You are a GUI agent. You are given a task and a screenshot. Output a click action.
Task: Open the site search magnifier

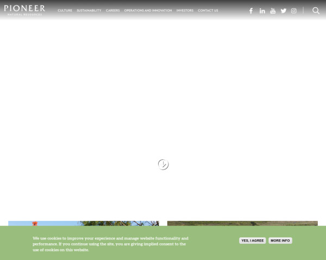tap(316, 11)
